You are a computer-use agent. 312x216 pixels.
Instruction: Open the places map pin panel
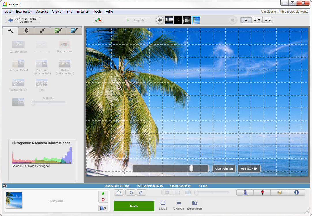tap(262, 193)
